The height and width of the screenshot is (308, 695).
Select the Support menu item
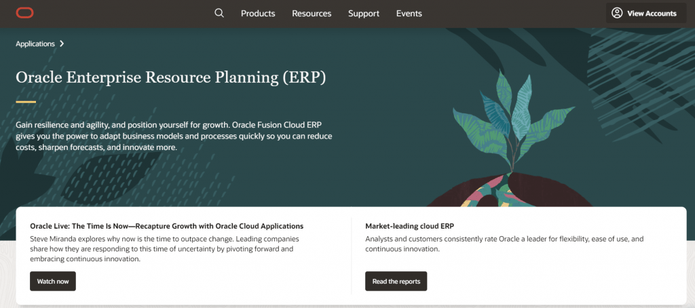tap(364, 14)
